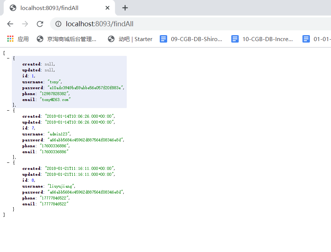Screen dimensions: 331x252
Task: Click the docs icon of 01-01 bookmark
Action: (306, 39)
